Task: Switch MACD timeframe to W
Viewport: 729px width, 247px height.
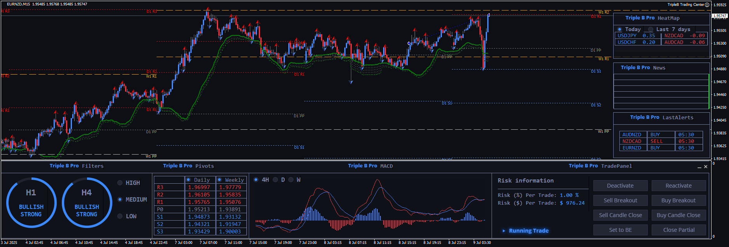Action: click(x=291, y=180)
